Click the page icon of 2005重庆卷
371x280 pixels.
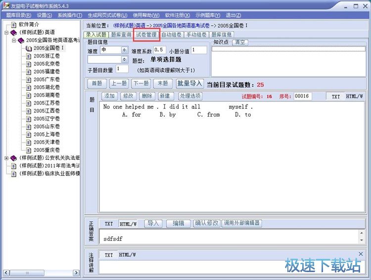click(x=29, y=150)
